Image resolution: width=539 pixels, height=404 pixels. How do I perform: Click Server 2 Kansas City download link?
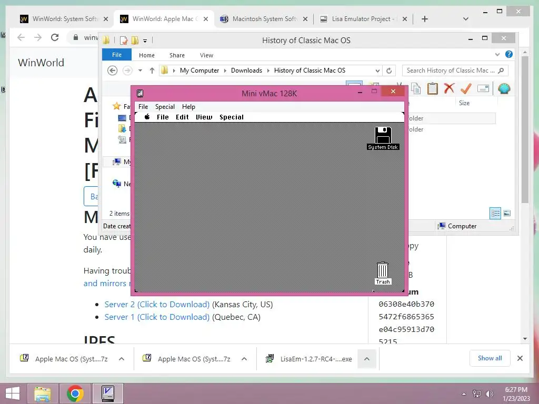coord(157,305)
